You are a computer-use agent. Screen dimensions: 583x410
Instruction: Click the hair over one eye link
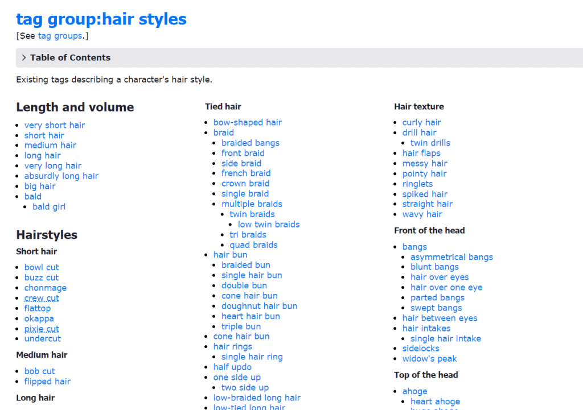coord(446,287)
